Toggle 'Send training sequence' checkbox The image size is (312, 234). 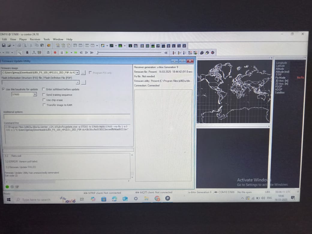pos(43,95)
